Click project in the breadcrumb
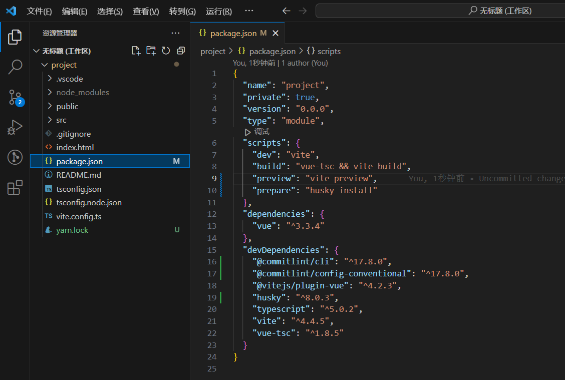565x380 pixels. 212,52
